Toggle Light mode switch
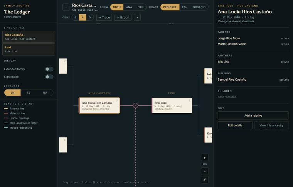 point(49,77)
